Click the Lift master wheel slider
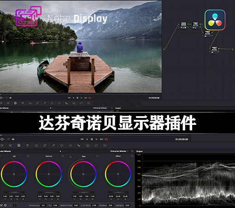This screenshot has height=208, width=235. [14, 192]
